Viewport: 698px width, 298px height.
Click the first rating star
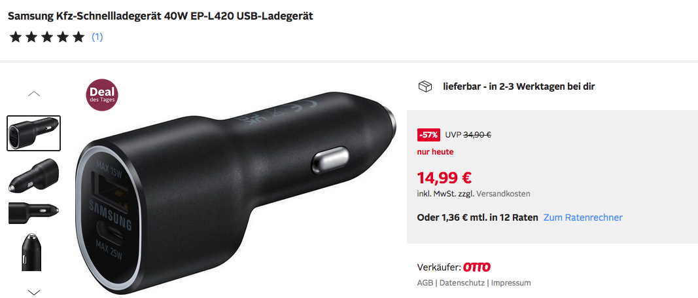click(15, 37)
